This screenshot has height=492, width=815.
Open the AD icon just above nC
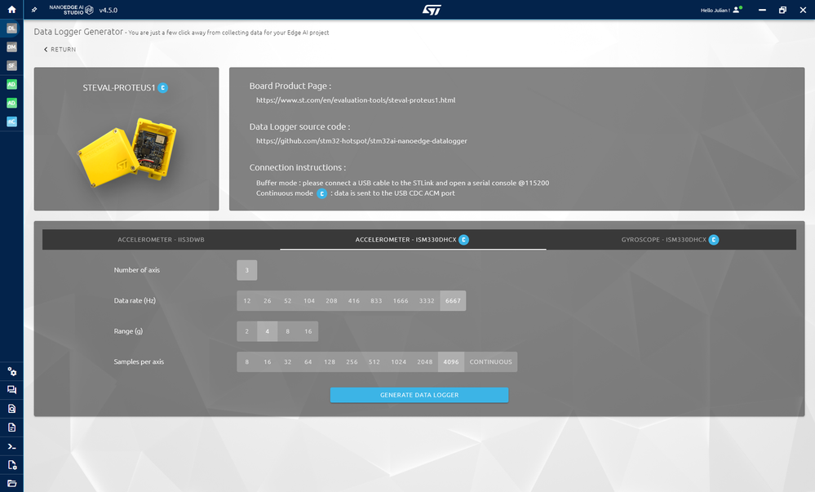[x=11, y=103]
